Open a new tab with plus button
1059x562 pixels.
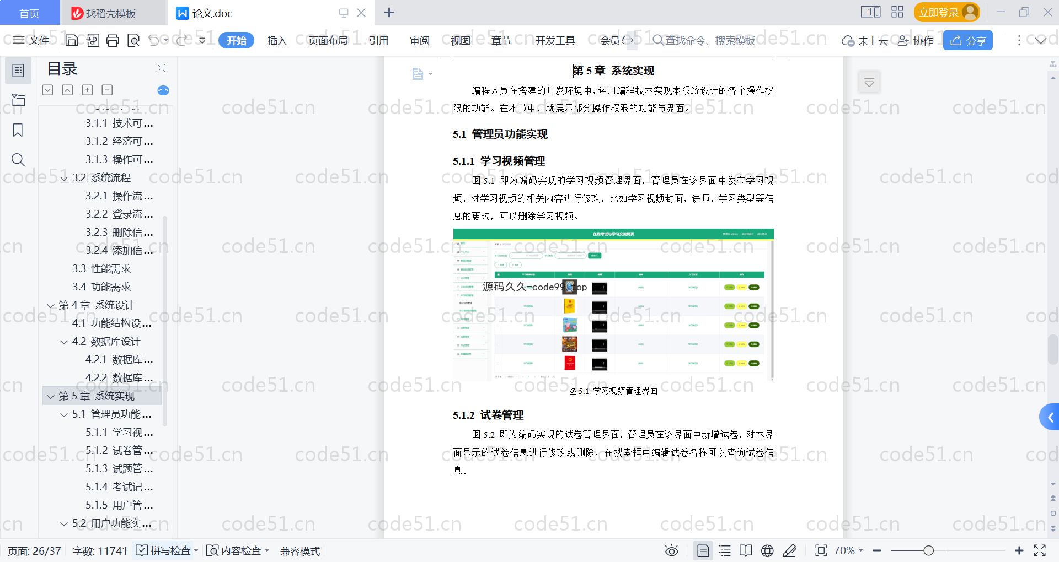point(389,12)
